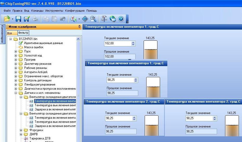Click the globe with monitor icon
Image resolution: width=242 pixels, height=142 pixels.
(113, 19)
